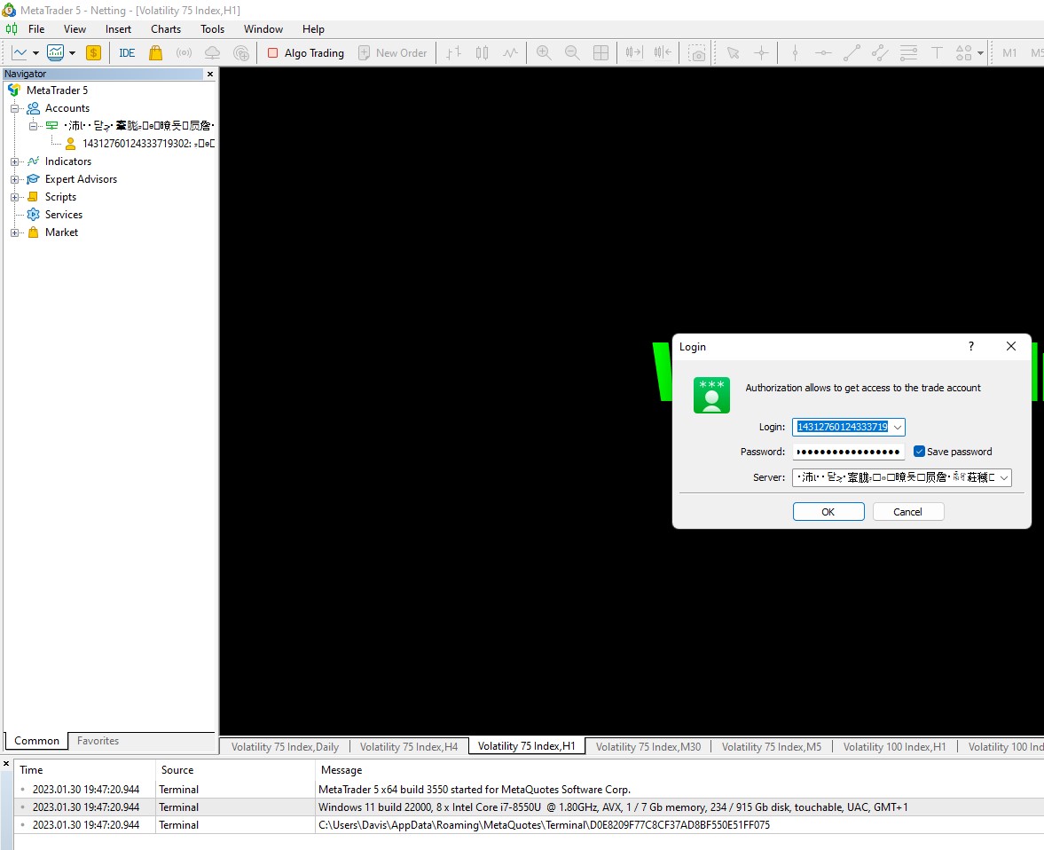Open the Charts menu
Viewport: 1044px width, 850px height.
click(x=166, y=29)
